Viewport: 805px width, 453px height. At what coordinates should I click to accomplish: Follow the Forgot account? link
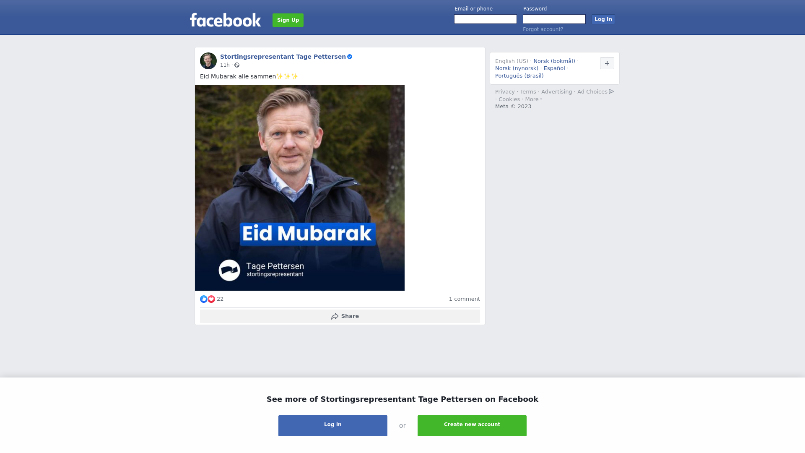coord(543,29)
